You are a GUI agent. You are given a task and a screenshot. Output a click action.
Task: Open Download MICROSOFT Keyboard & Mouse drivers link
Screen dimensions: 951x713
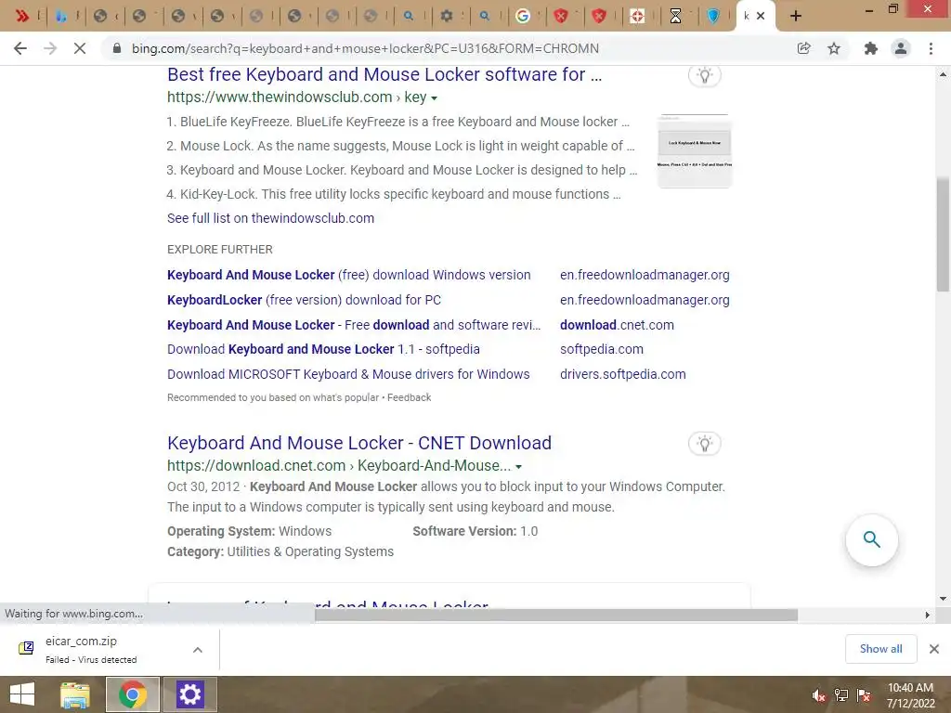pyautogui.click(x=348, y=374)
